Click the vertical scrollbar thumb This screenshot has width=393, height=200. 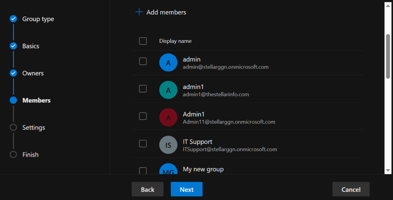click(388, 56)
